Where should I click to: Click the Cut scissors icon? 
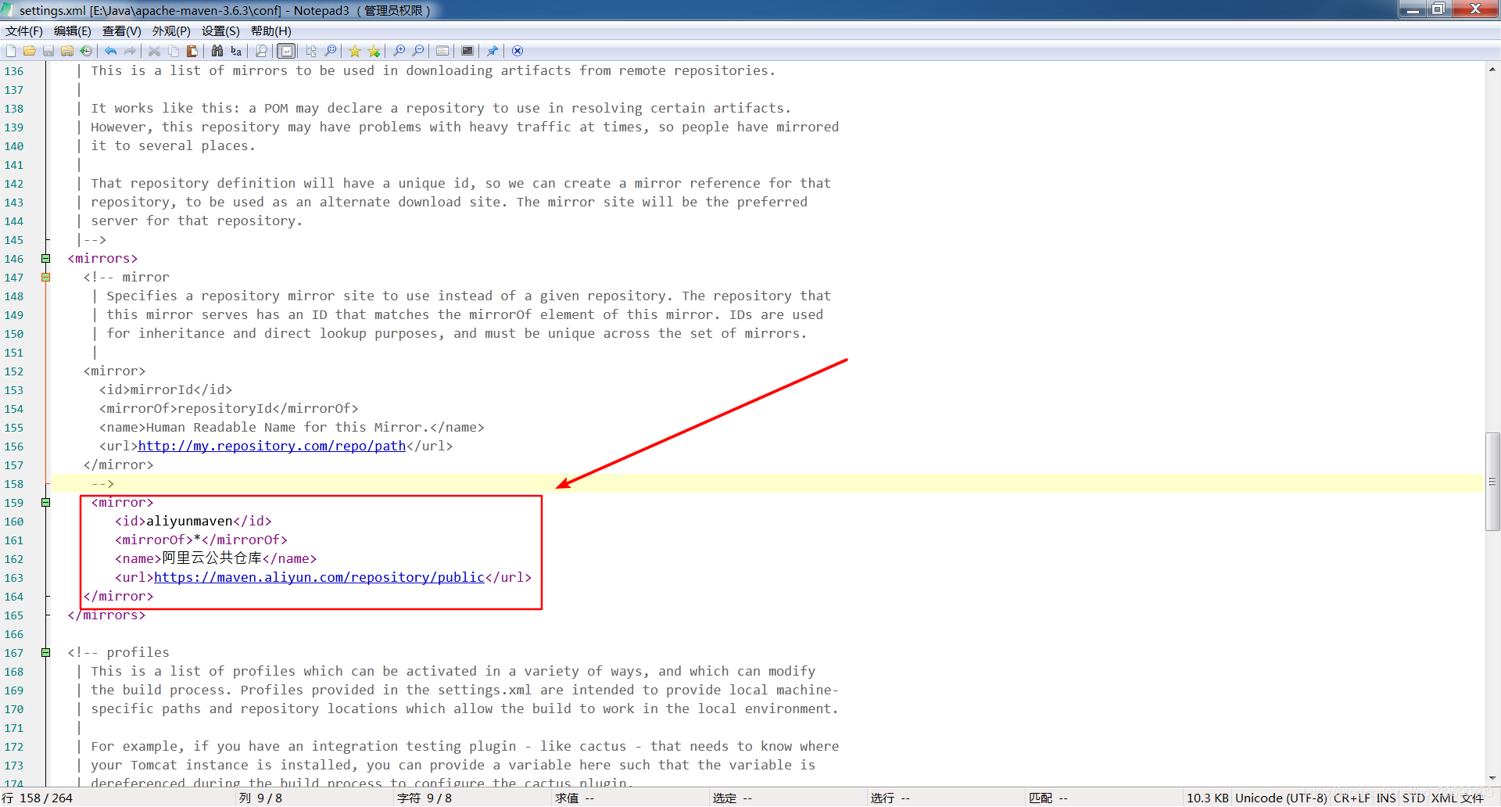(x=154, y=51)
